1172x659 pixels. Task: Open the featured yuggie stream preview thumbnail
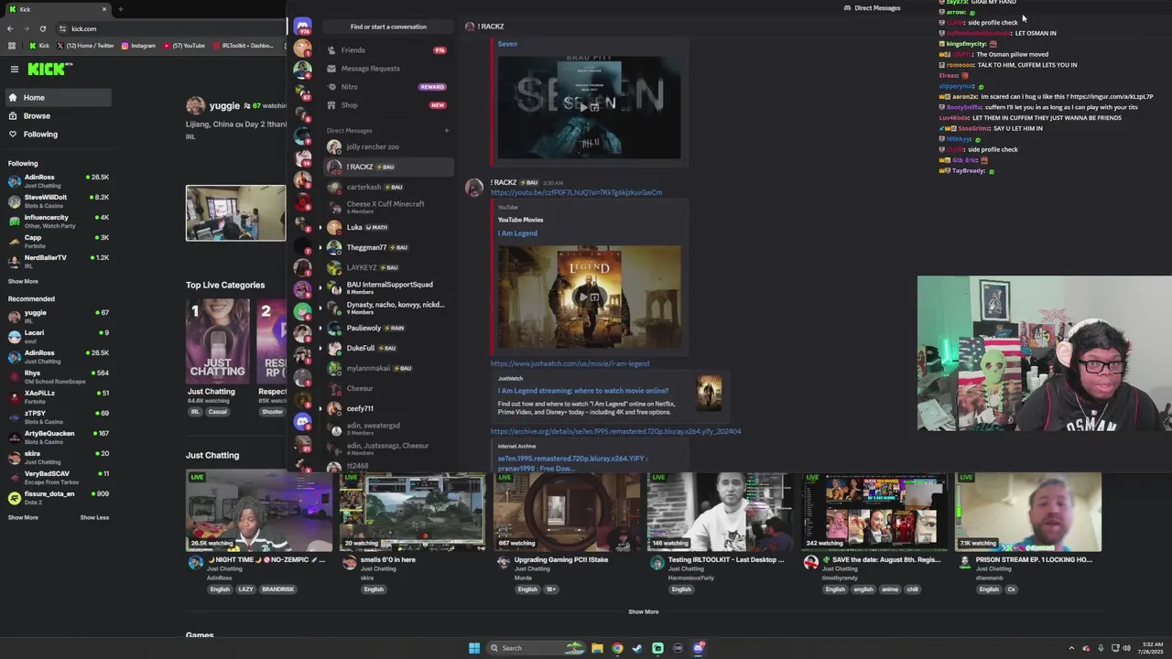pyautogui.click(x=235, y=213)
